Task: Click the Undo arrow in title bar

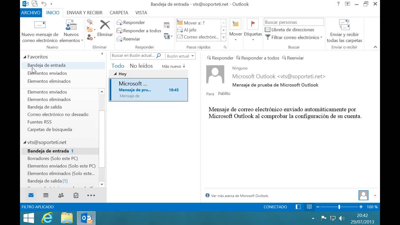Action: 44,4
